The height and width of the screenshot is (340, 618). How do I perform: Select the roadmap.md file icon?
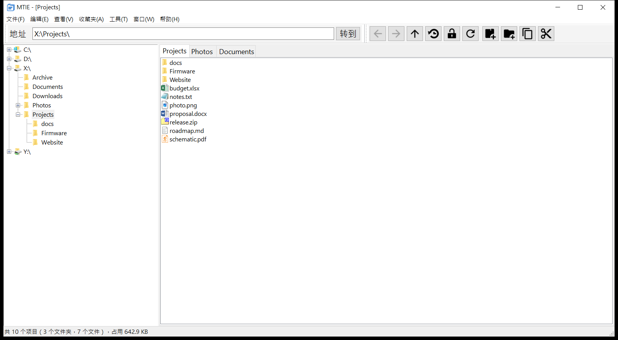point(165,131)
